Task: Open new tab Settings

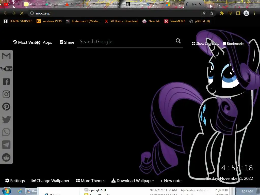Action: 15,181
